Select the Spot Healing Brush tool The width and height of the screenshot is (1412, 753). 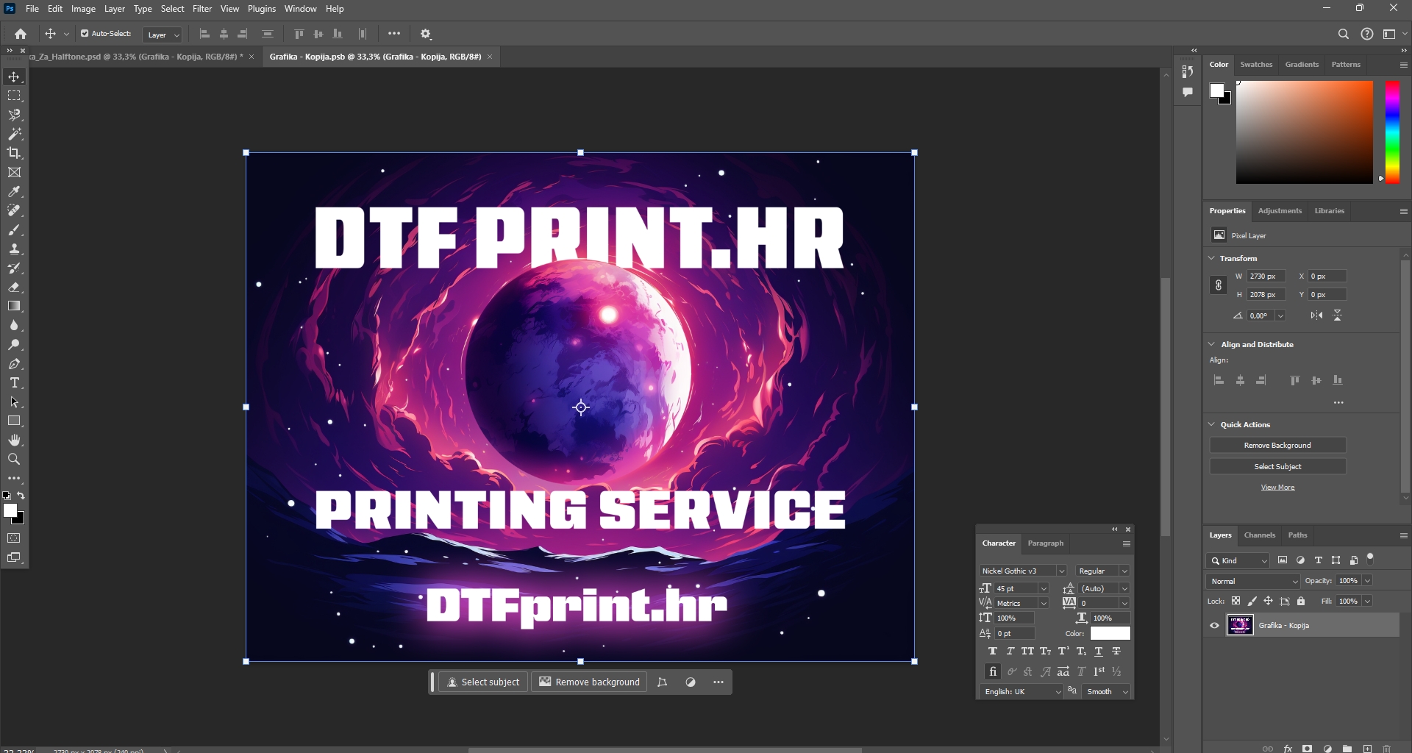[14, 210]
